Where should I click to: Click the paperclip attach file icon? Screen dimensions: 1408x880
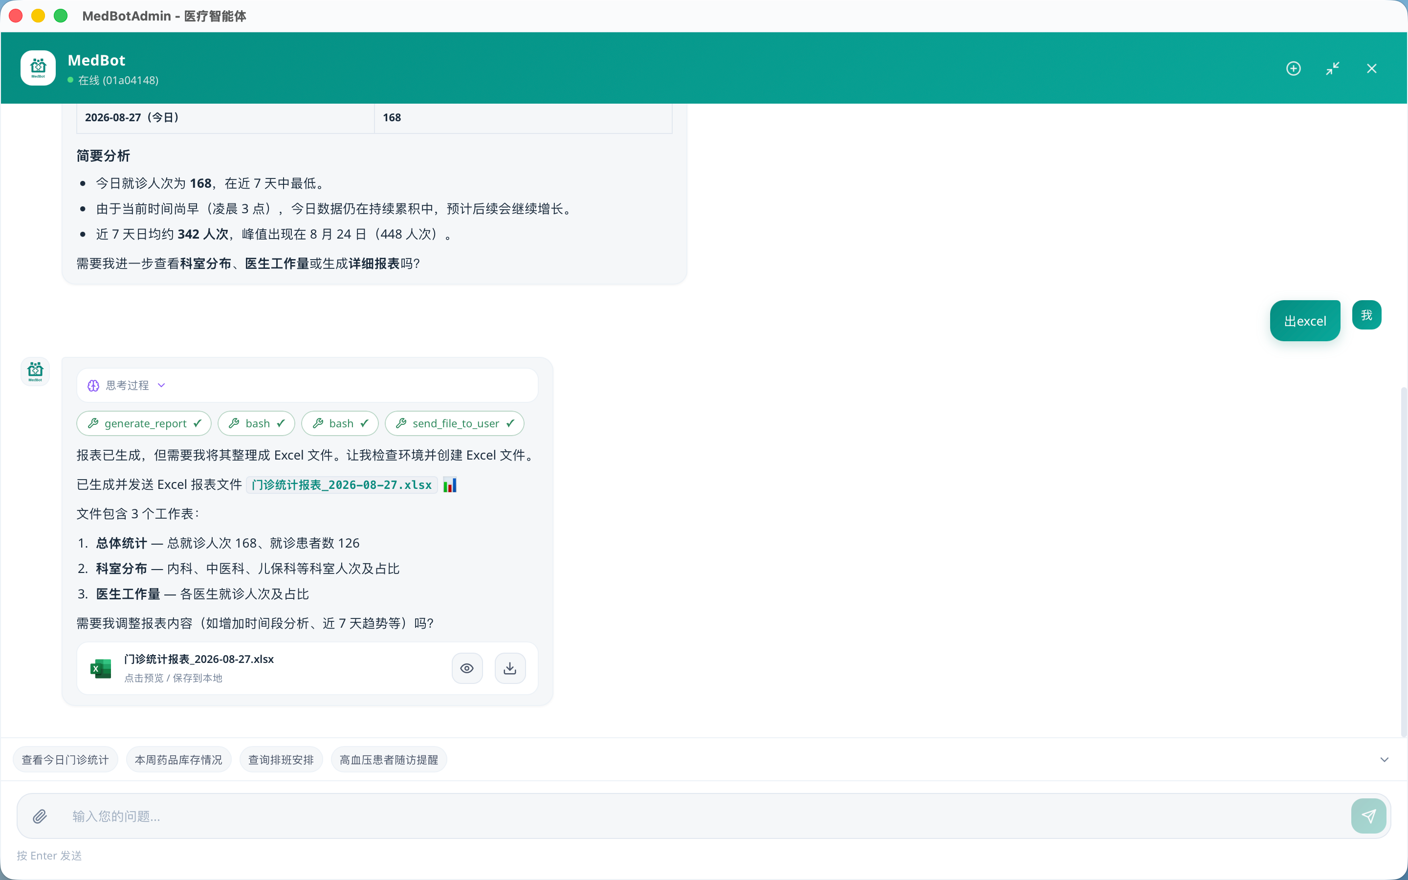pyautogui.click(x=40, y=816)
